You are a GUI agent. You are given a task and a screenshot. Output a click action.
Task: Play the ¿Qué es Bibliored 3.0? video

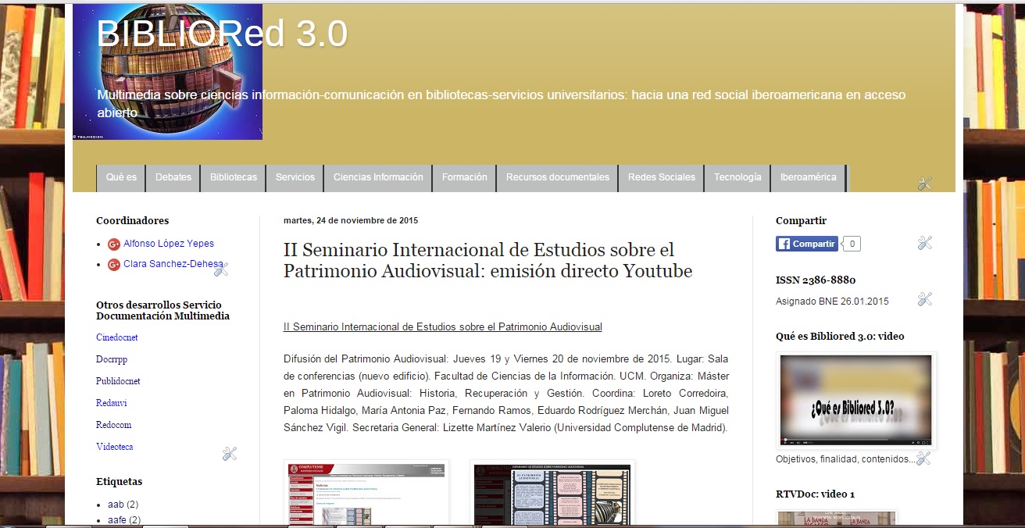856,401
